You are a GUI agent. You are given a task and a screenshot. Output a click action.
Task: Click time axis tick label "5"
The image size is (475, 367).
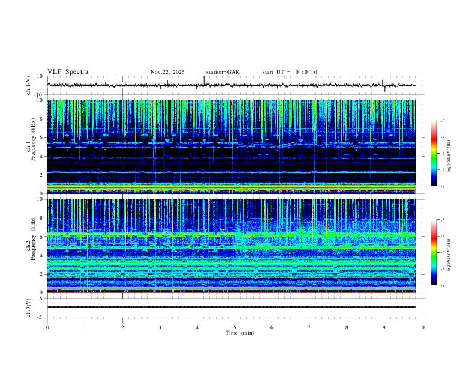(235, 327)
